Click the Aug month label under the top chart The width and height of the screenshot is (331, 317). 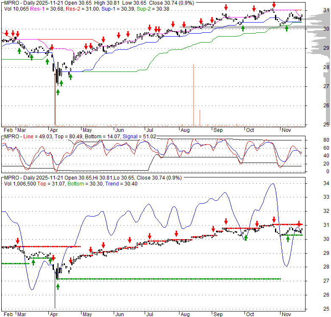click(x=185, y=130)
